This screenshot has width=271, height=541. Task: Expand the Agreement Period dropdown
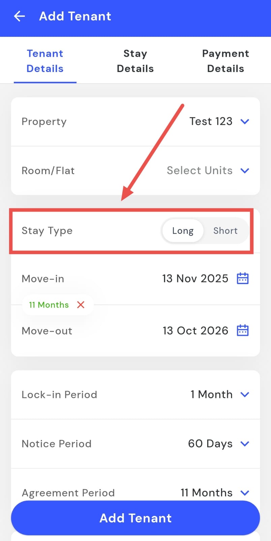[245, 493]
